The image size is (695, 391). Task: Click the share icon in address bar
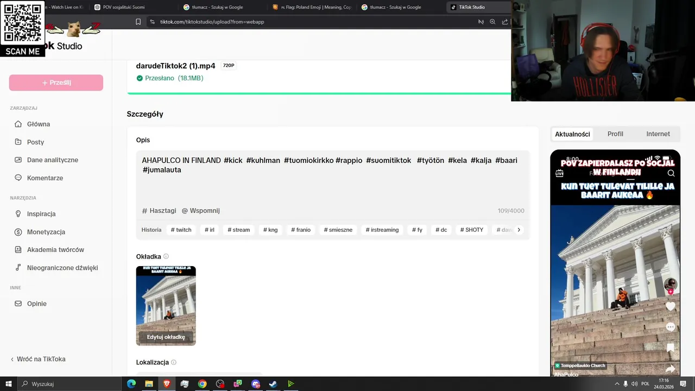pos(505,22)
